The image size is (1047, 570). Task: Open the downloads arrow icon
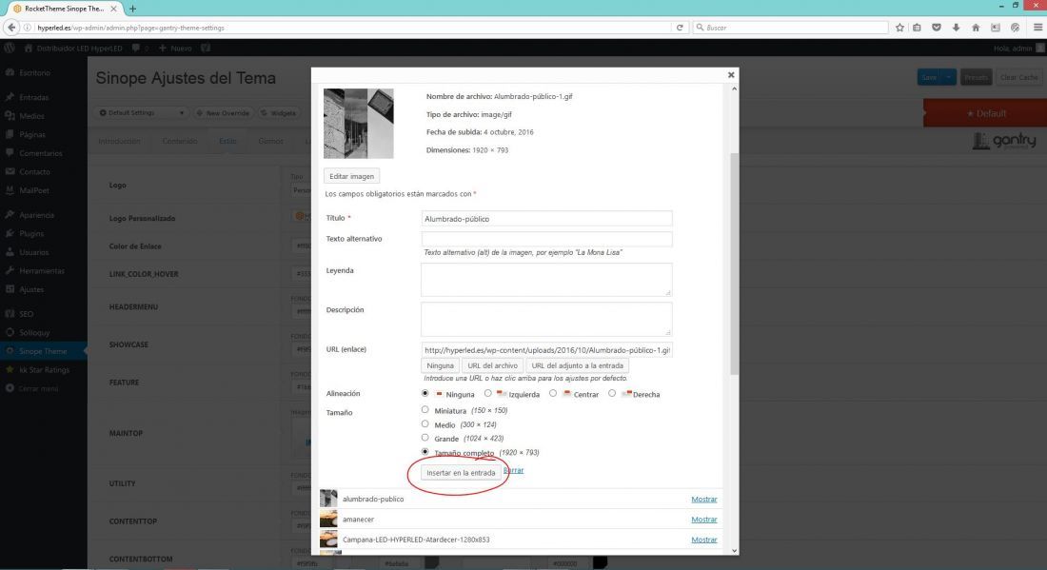pos(957,28)
